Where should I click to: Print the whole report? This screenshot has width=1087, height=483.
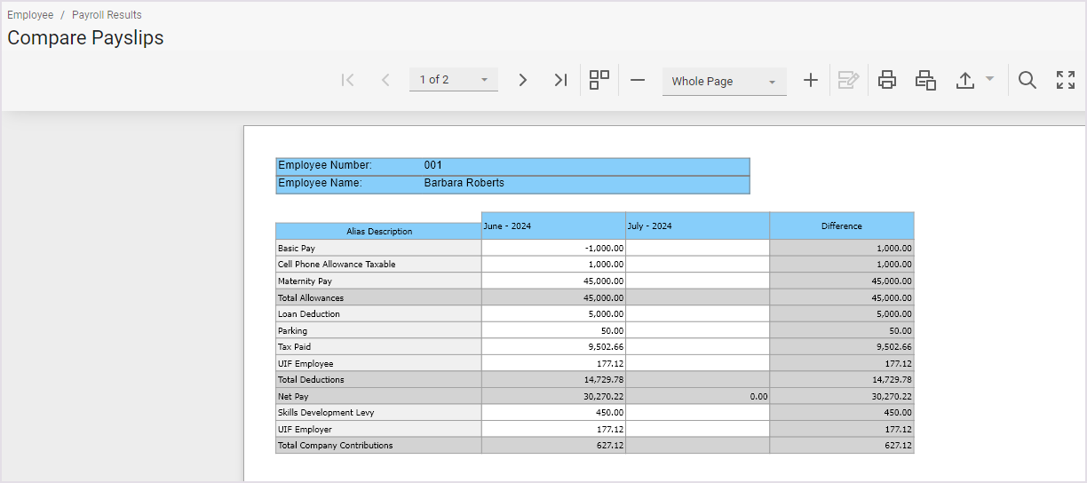(886, 80)
